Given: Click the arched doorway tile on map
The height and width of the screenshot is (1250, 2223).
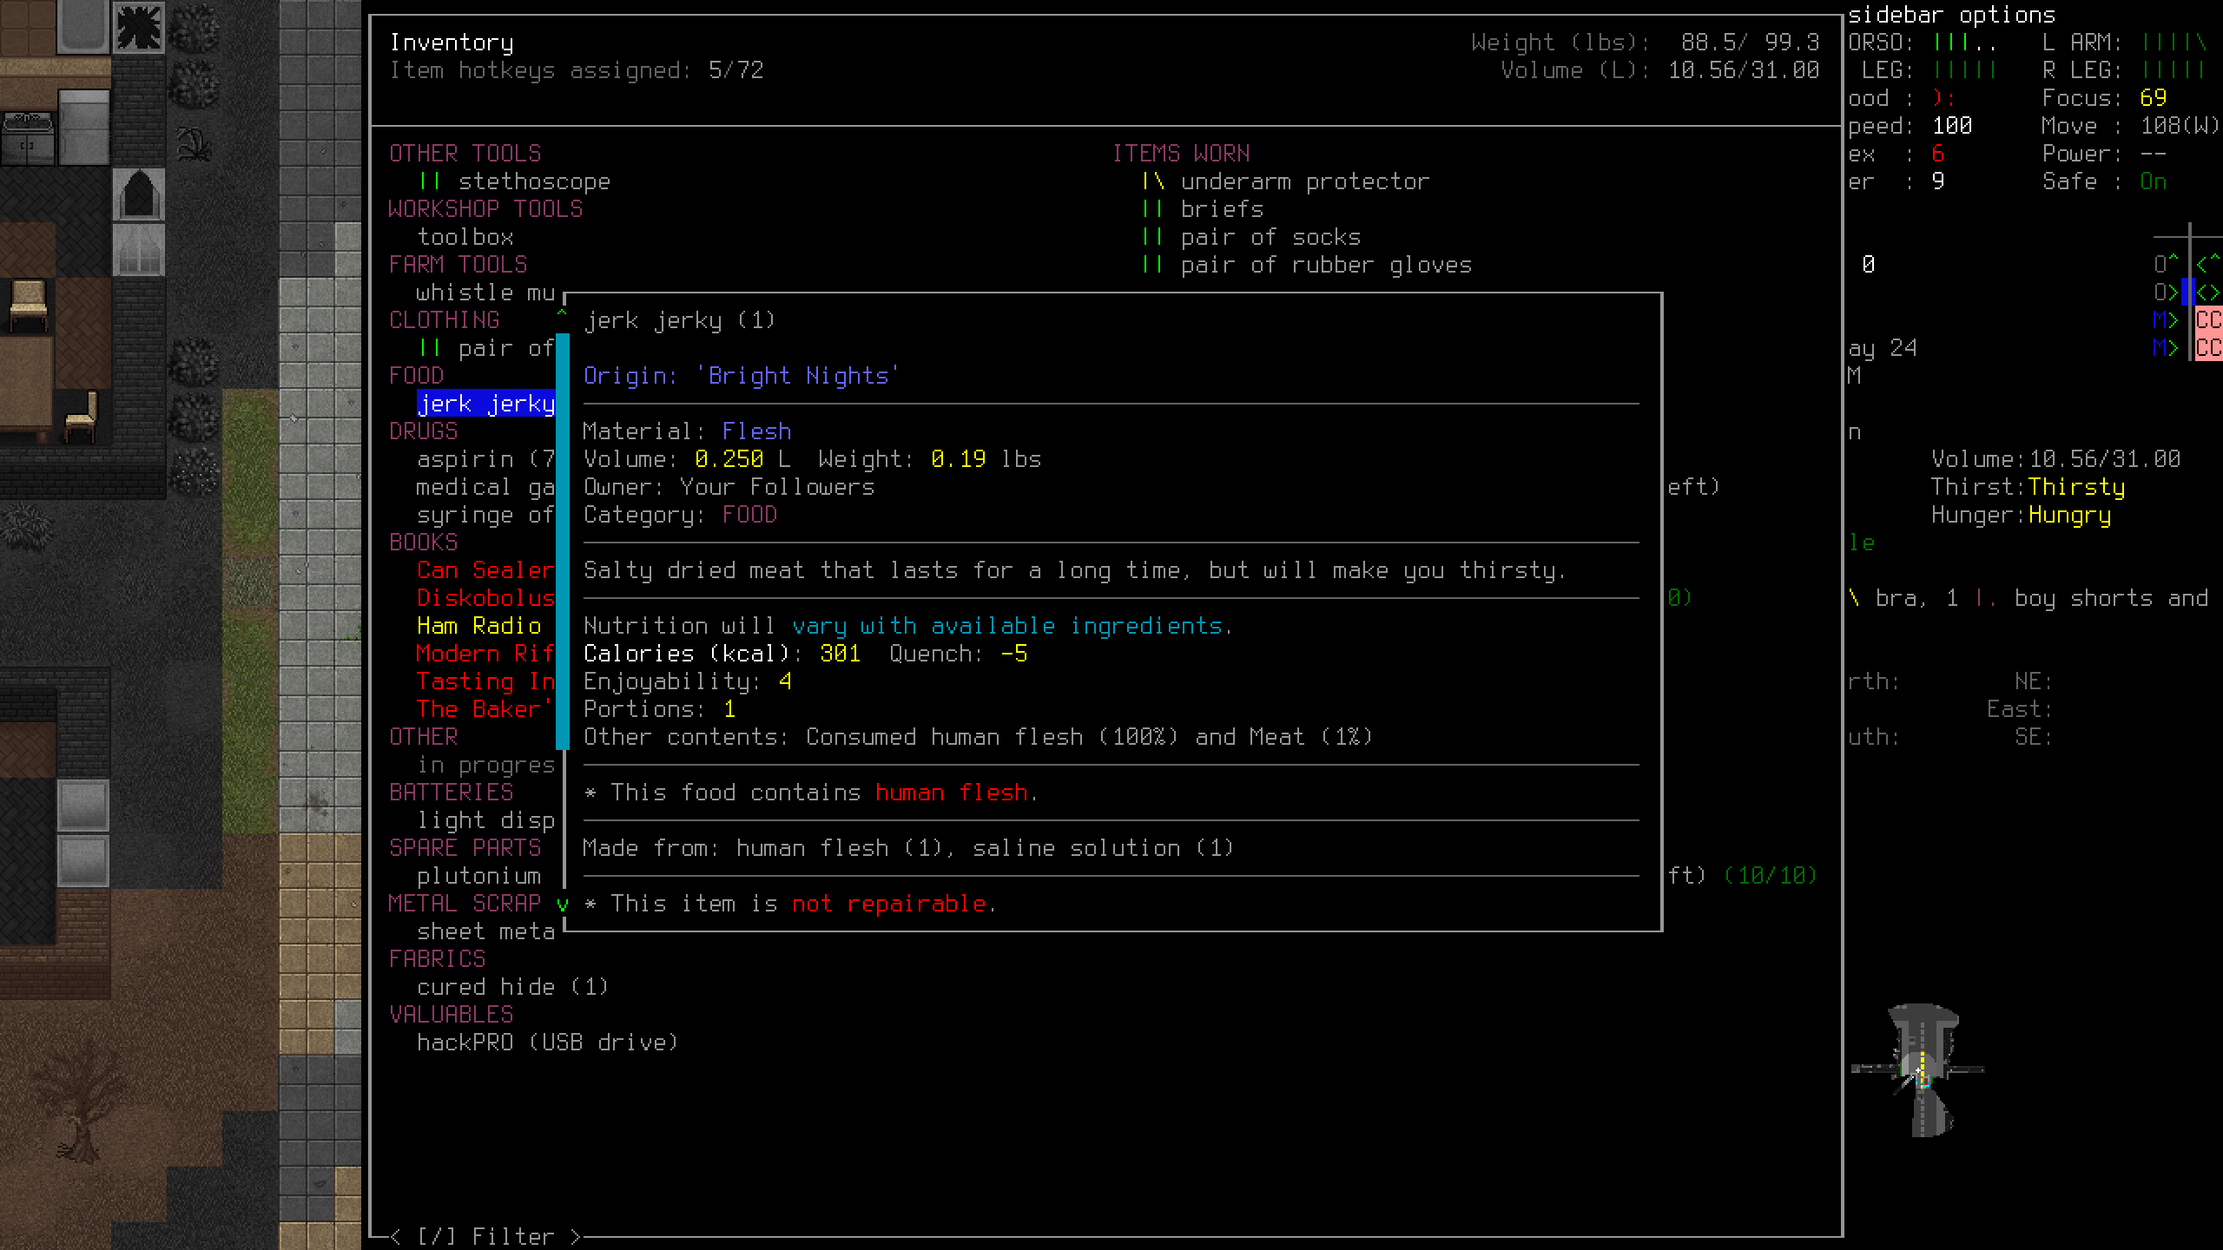Looking at the screenshot, I should [138, 194].
